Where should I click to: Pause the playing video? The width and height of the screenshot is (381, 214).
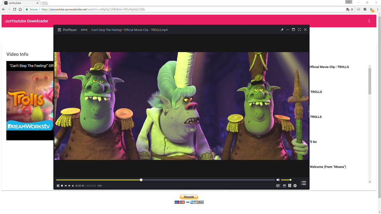click(x=58, y=186)
